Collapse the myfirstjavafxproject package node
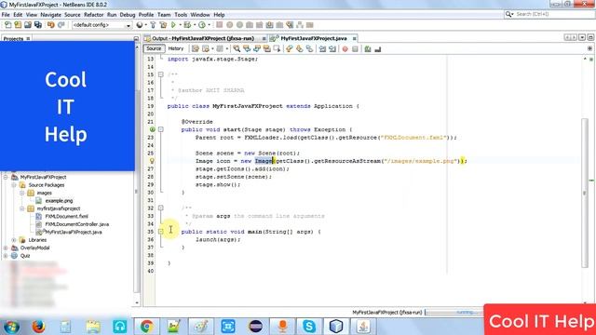Screen dimensions: 596x335 [x=22, y=208]
